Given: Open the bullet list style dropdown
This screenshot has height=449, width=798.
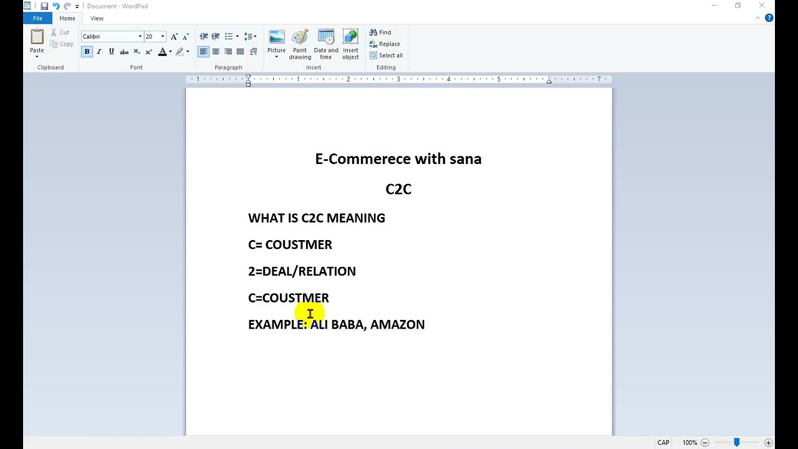Looking at the screenshot, I should click(x=237, y=36).
